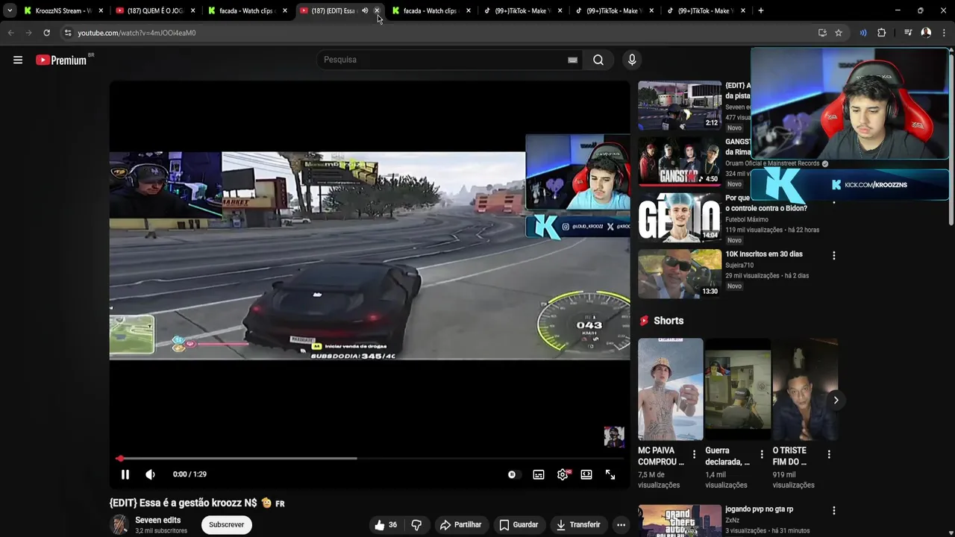Open the YouTube guide hamburger menu
Image resolution: width=955 pixels, height=537 pixels.
(18, 60)
